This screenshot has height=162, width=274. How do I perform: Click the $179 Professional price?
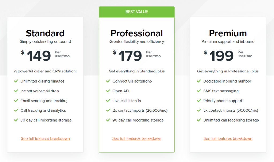[x=127, y=56]
